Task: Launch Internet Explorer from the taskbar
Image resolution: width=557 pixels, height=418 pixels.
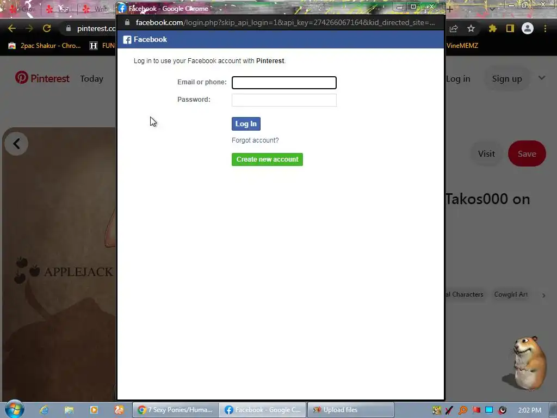Action: (x=44, y=410)
